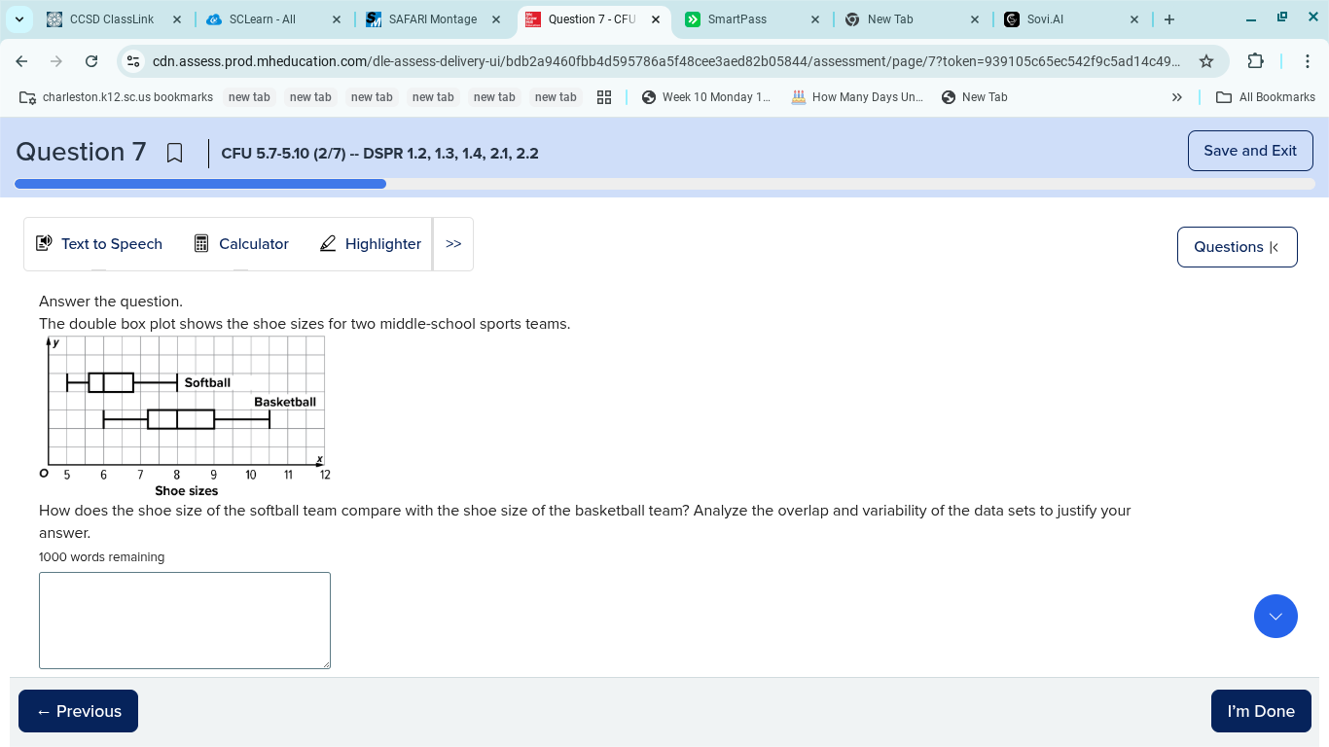This screenshot has width=1329, height=747.
Task: Click the question progress bar
Action: coord(664,184)
